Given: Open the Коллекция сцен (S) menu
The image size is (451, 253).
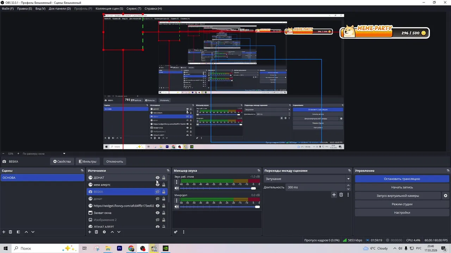Looking at the screenshot, I should (x=109, y=8).
